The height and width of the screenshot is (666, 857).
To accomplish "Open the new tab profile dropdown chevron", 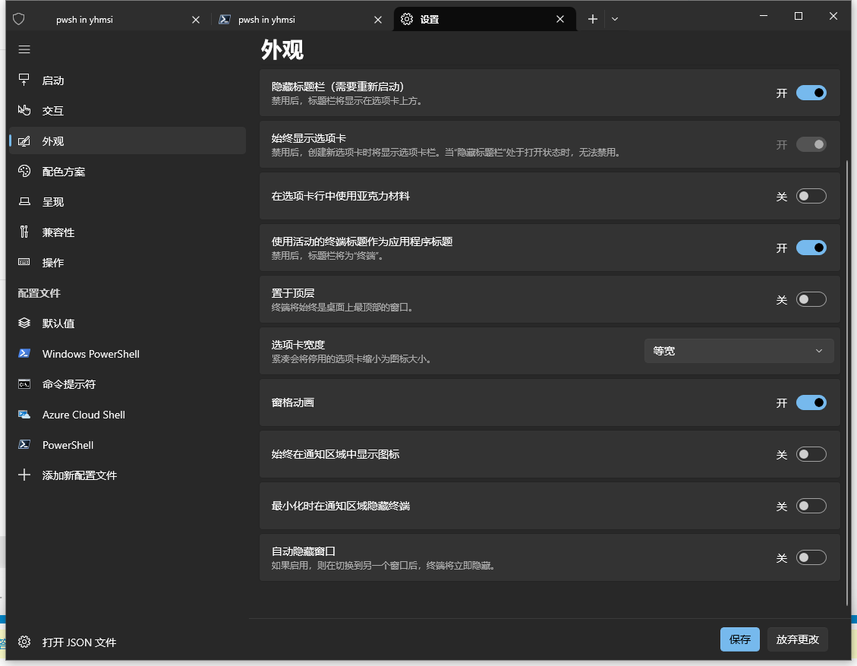I will point(615,19).
